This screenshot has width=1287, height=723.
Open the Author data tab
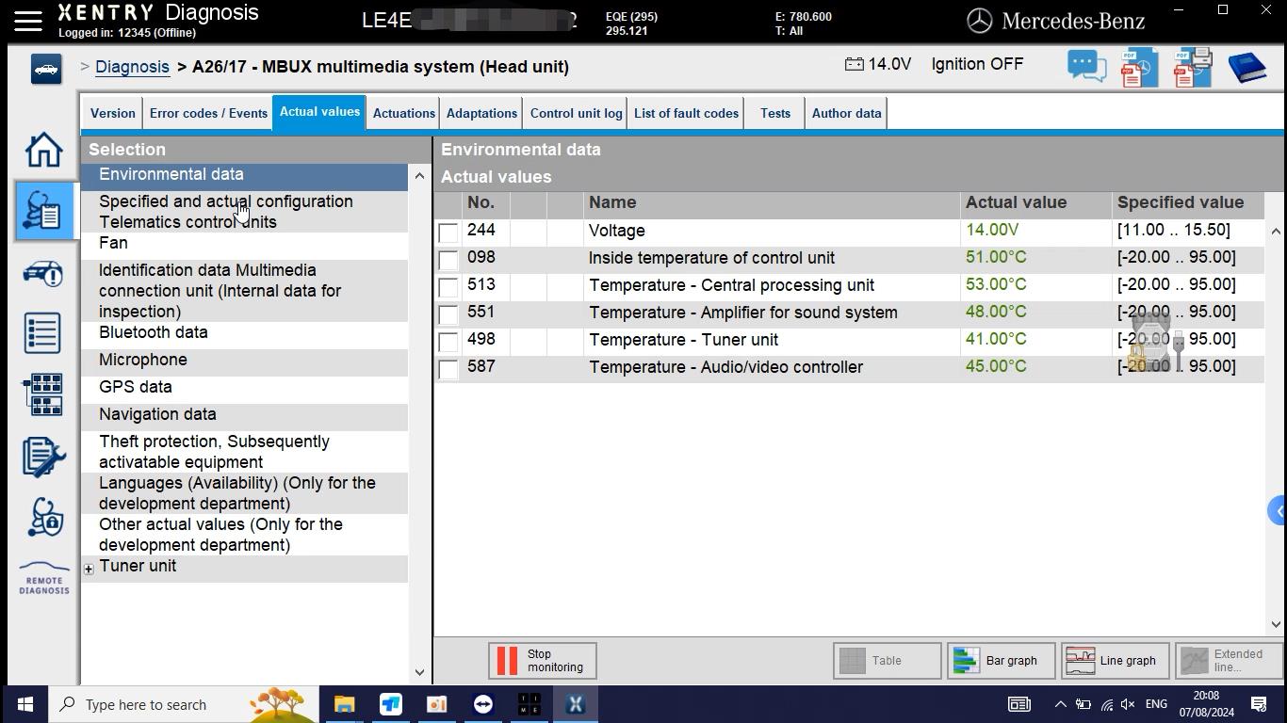[x=847, y=113]
